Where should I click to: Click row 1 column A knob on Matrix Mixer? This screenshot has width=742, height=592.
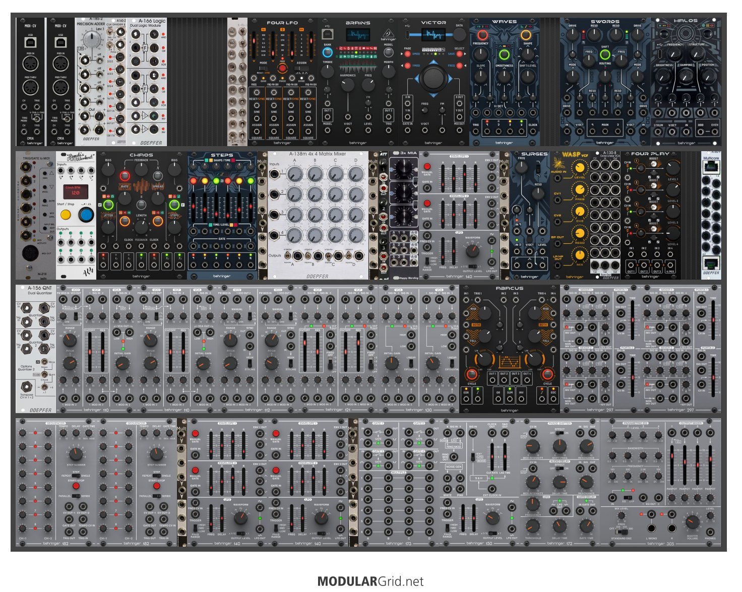(294, 175)
